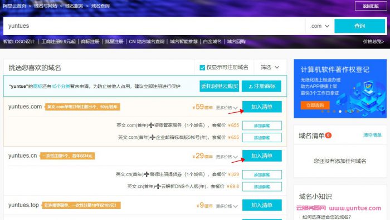Click the 查询 search button

coord(360,26)
